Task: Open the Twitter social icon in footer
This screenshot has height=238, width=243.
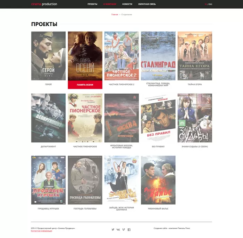Action: click(x=113, y=229)
